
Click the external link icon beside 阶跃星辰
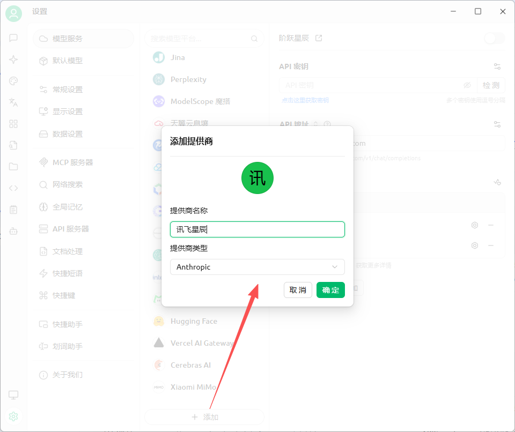(319, 38)
